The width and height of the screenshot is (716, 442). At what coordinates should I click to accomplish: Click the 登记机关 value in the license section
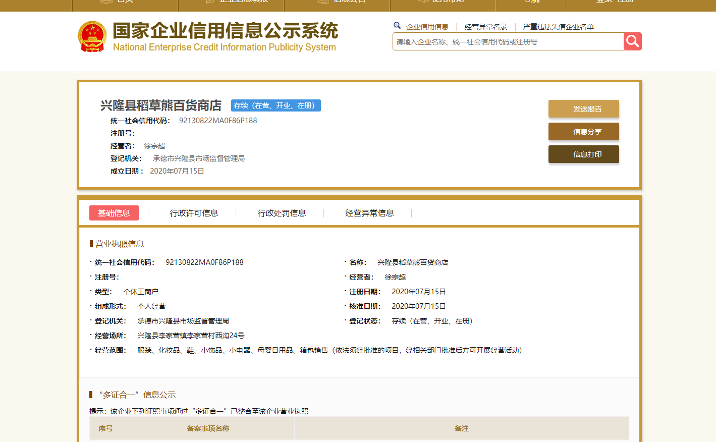pos(183,321)
